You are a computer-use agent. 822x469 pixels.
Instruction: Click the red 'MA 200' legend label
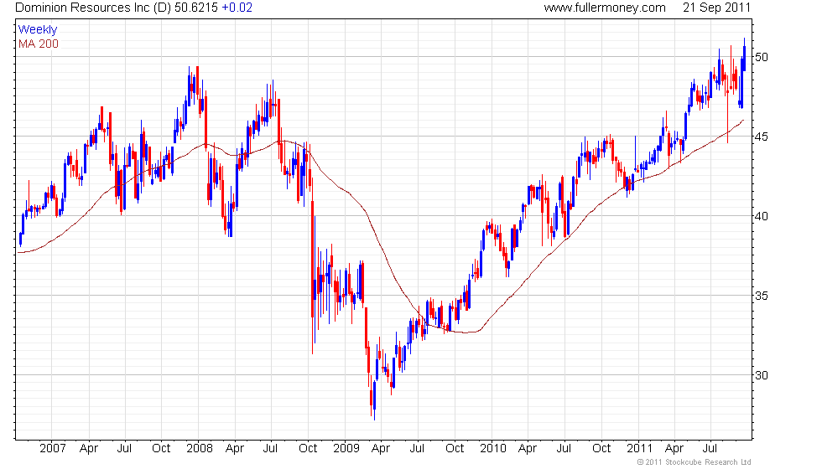pos(39,44)
